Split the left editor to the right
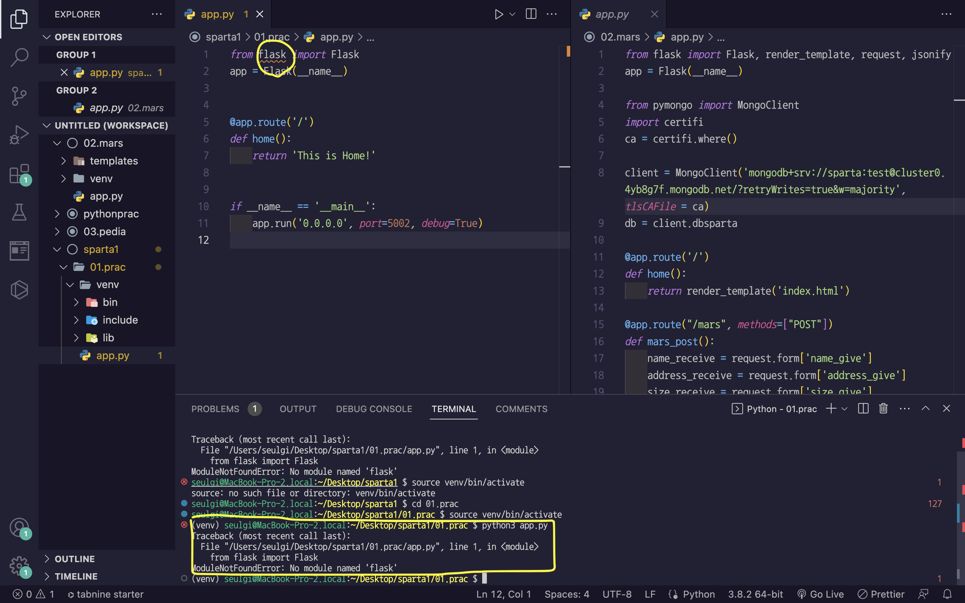This screenshot has height=603, width=965. tap(531, 14)
